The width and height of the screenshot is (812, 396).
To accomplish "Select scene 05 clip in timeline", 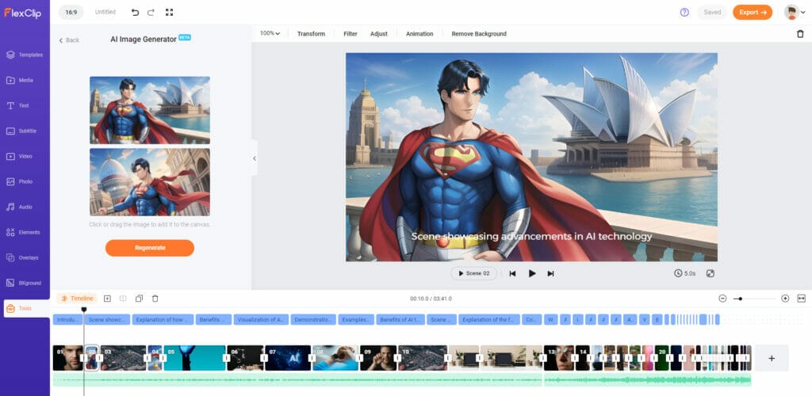I will click(x=195, y=358).
